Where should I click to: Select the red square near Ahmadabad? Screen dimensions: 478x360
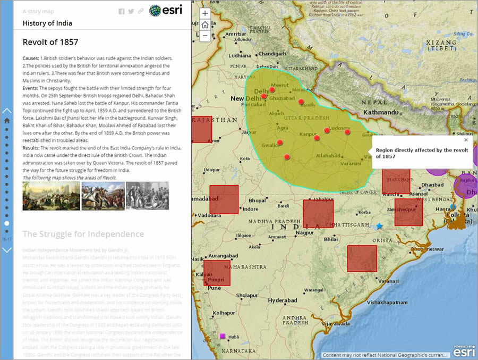pos(224,199)
